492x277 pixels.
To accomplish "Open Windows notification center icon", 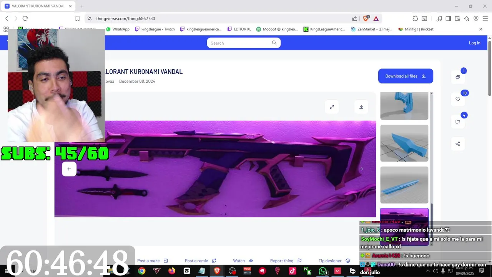I will [482, 271].
